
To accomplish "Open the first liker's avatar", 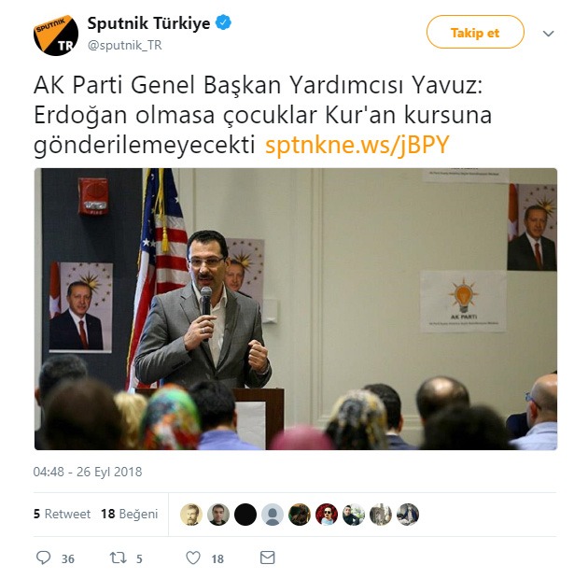I will coord(191,514).
